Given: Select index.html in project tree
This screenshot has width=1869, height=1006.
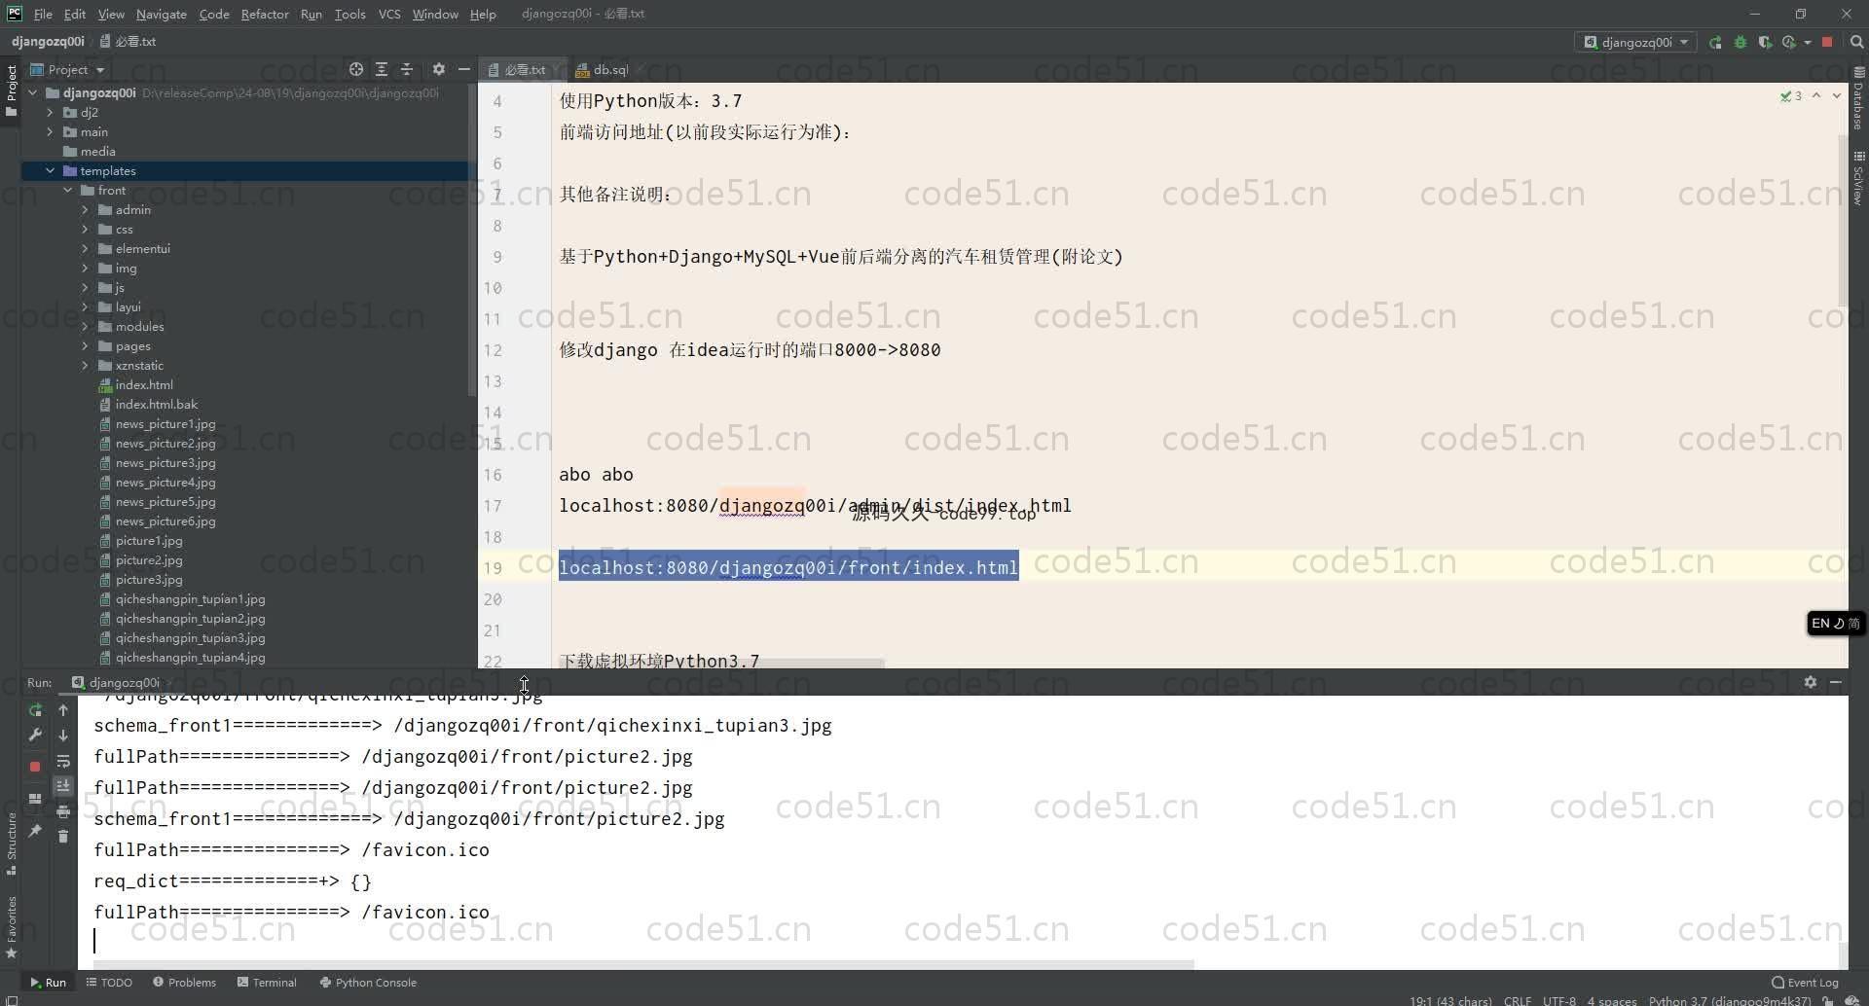Looking at the screenshot, I should tap(144, 384).
